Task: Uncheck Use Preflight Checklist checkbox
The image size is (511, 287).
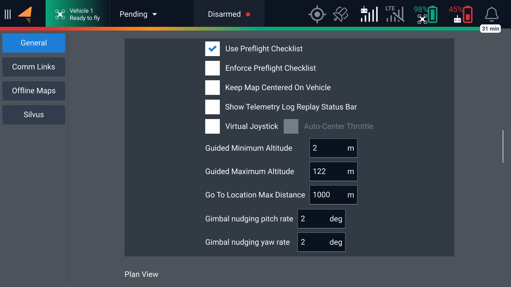Action: 212,49
